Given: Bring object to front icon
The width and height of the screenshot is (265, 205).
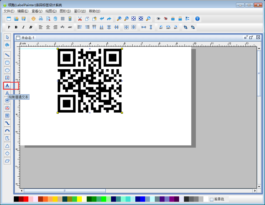Looking at the screenshot, I should point(185,27).
